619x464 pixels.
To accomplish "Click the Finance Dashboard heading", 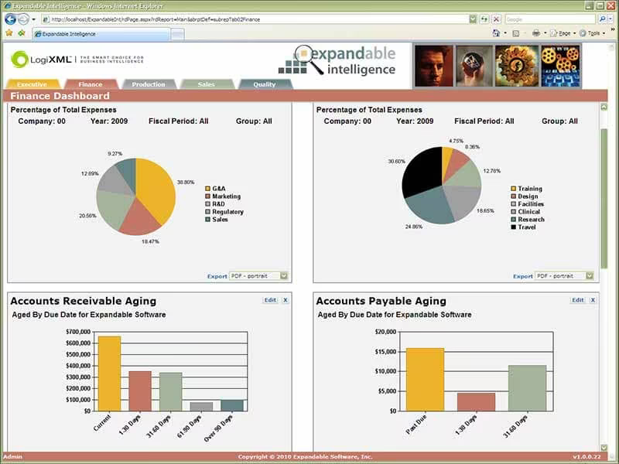I will point(60,96).
